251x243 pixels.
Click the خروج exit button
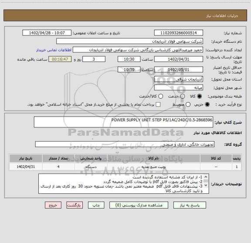click(x=53, y=205)
